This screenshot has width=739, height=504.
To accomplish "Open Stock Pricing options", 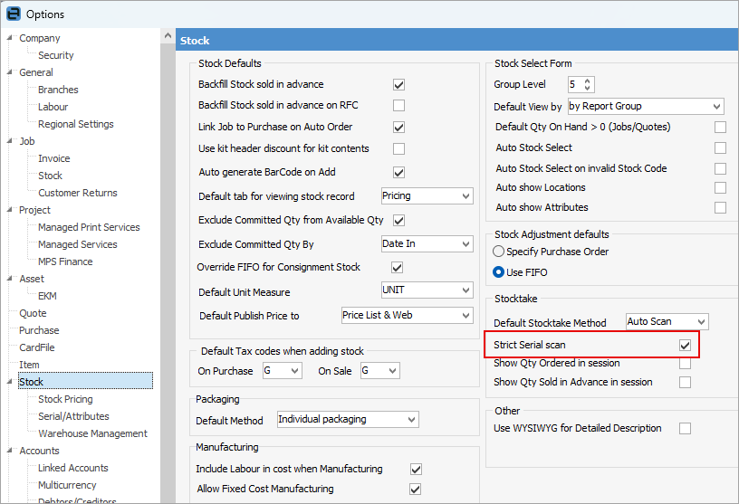I will (65, 399).
